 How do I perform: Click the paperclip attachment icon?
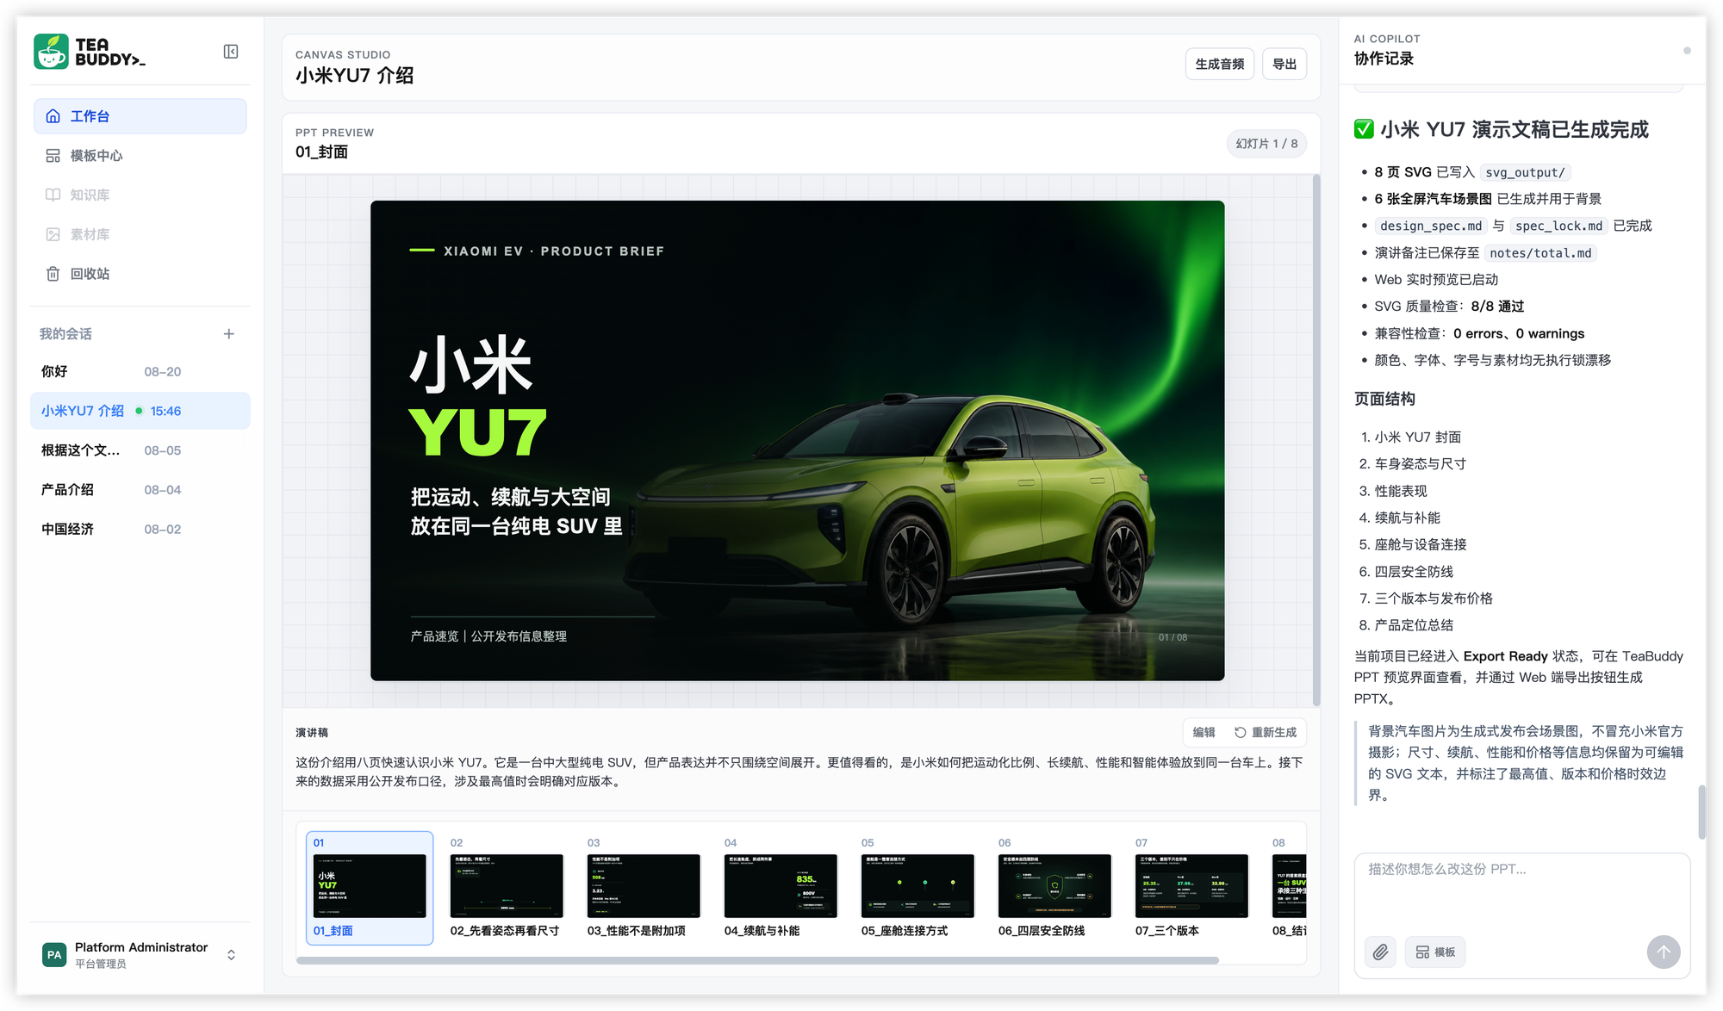(1380, 952)
